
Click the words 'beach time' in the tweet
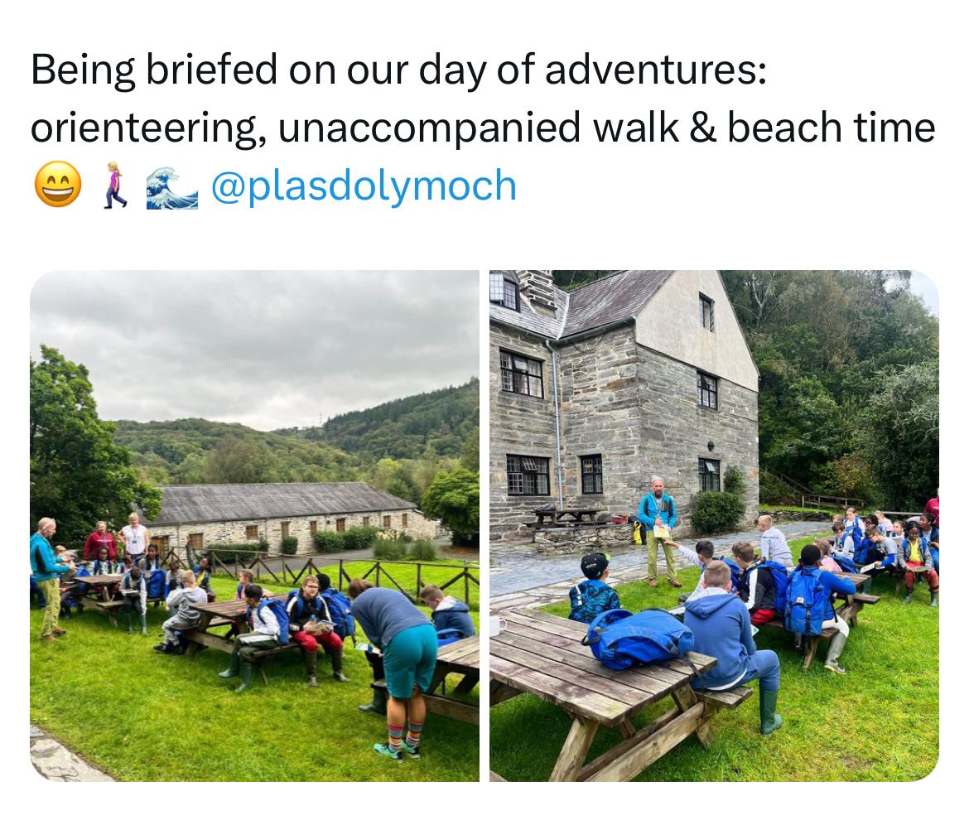click(831, 128)
